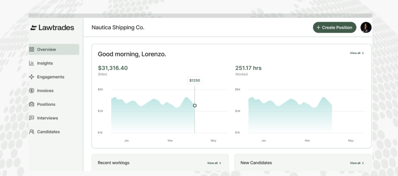The width and height of the screenshot is (398, 176).
Task: Open the Insights bar chart icon
Action: [32, 63]
